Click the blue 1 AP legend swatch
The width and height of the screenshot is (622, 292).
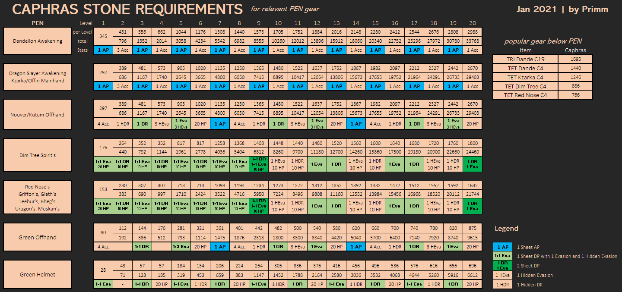point(502,247)
